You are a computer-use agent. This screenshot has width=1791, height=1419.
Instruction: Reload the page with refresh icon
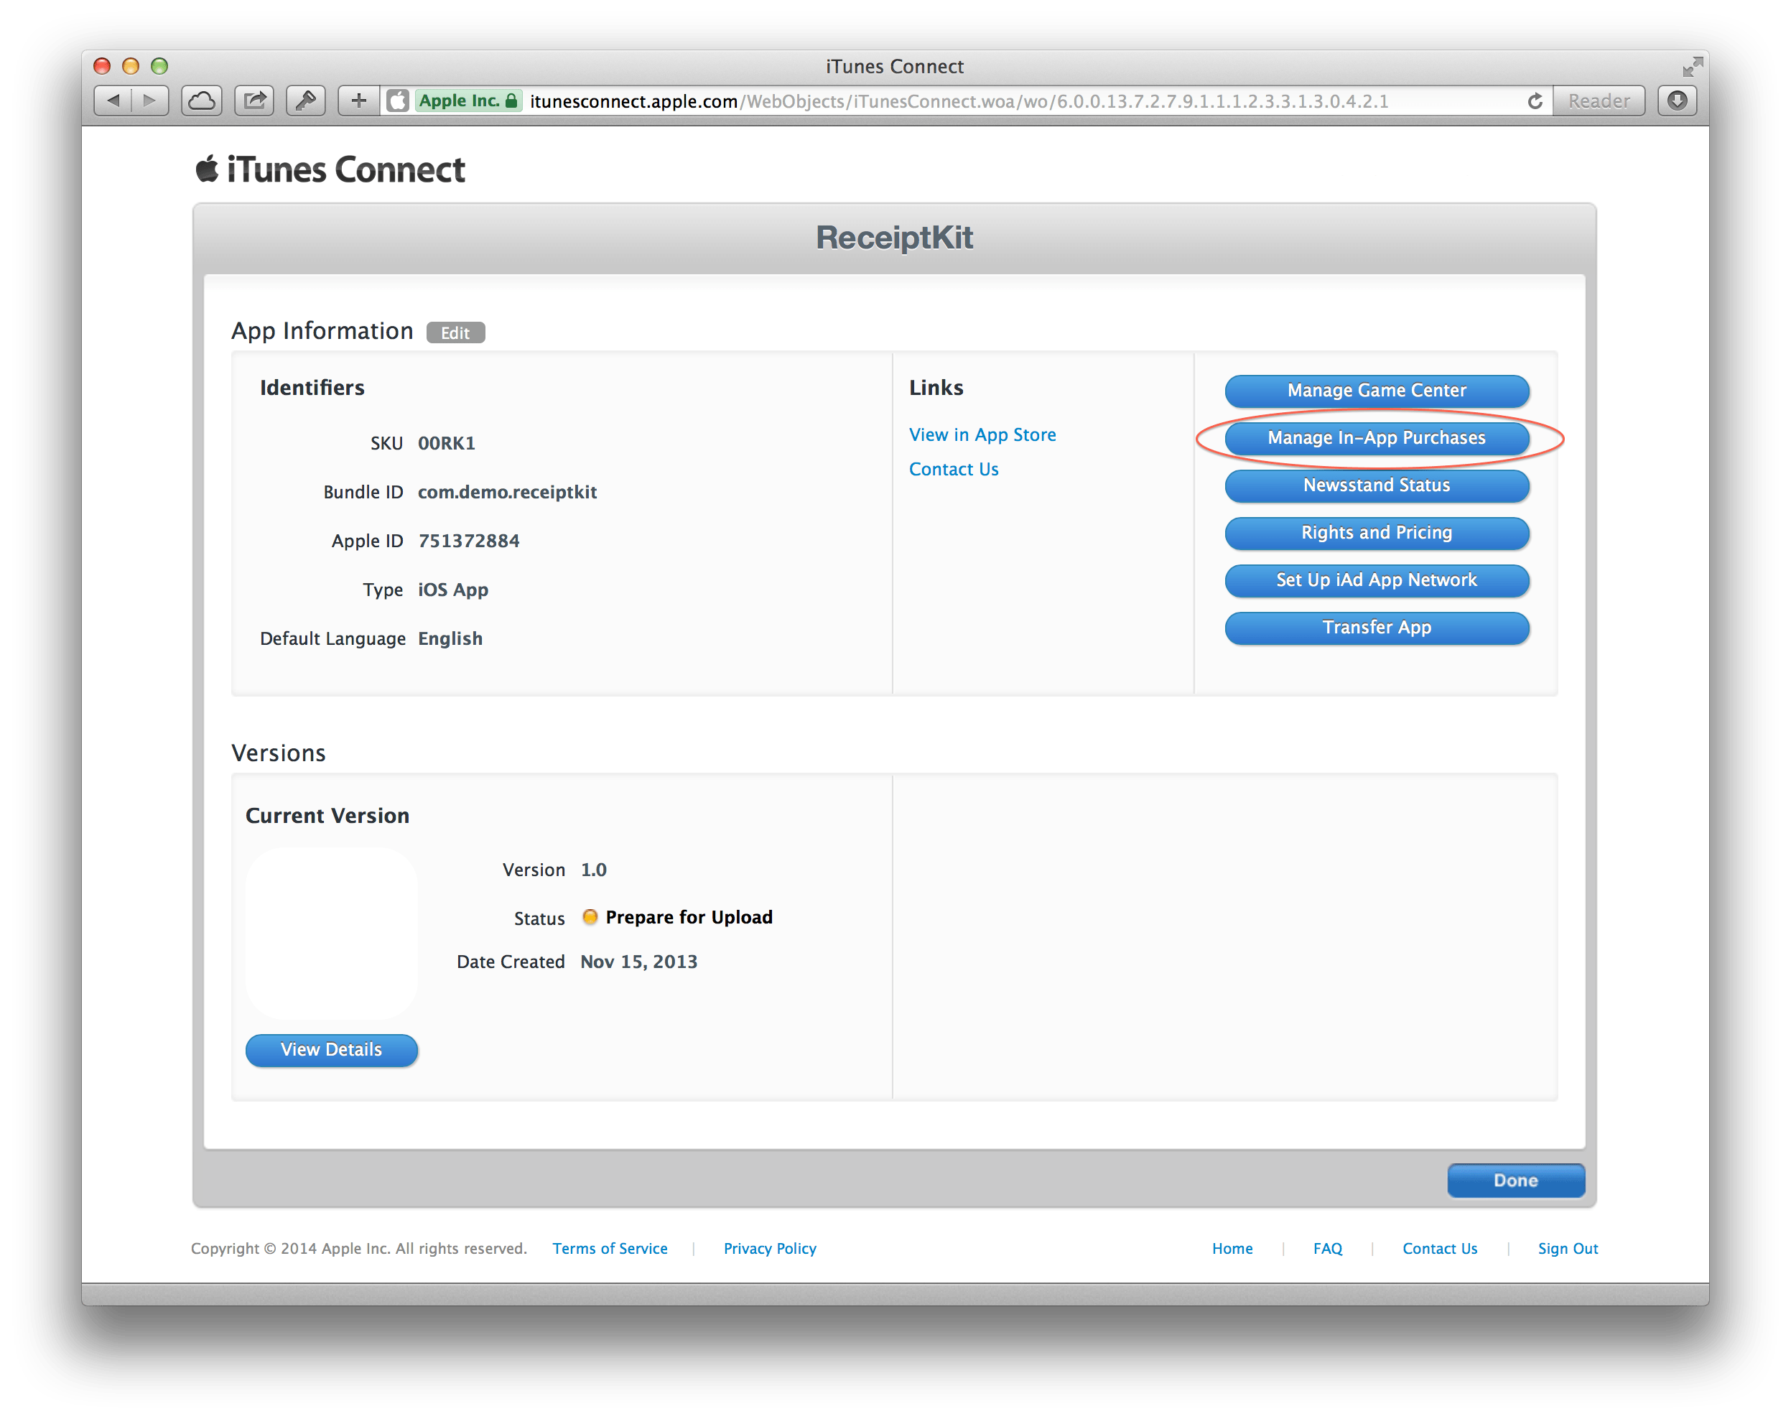(x=1535, y=101)
